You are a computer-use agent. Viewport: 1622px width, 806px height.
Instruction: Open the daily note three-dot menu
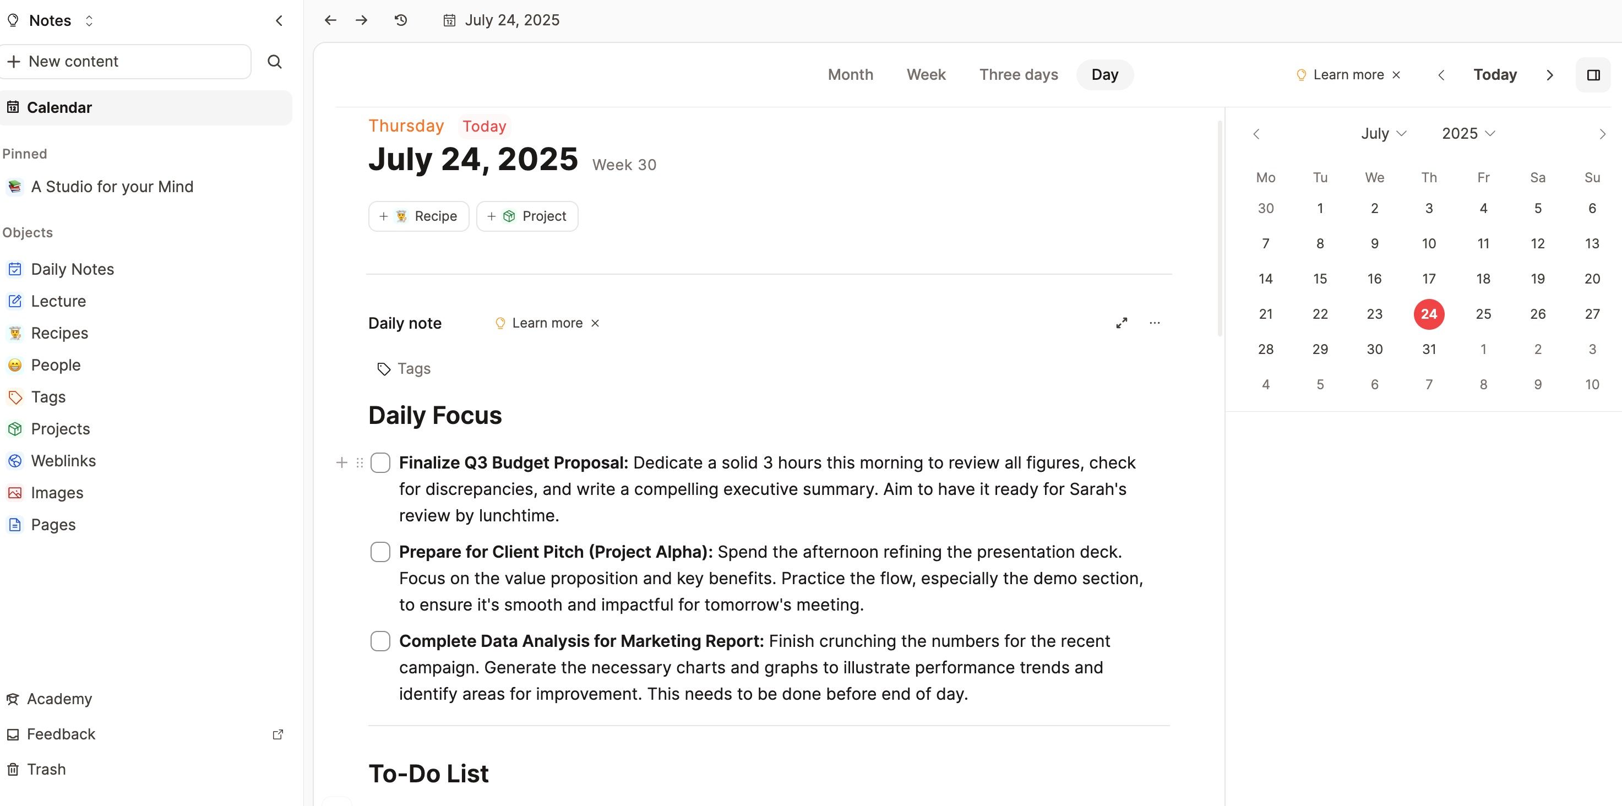click(1154, 323)
